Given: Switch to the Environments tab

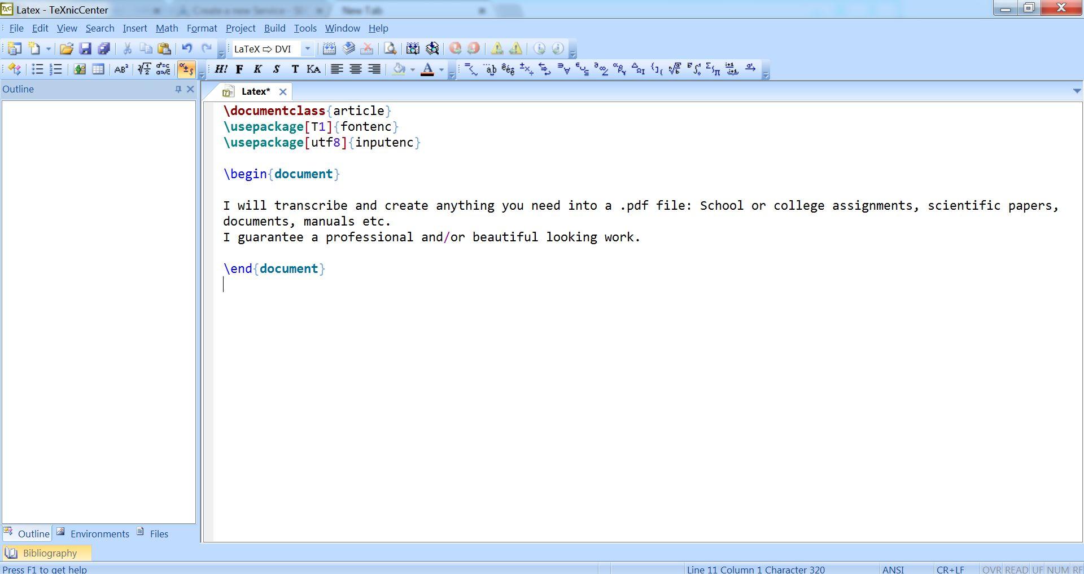Looking at the screenshot, I should (x=99, y=533).
